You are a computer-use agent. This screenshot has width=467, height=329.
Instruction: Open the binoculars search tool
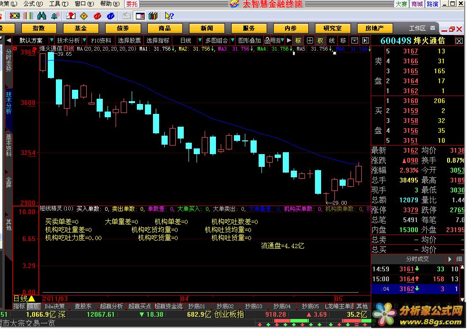(41, 16)
